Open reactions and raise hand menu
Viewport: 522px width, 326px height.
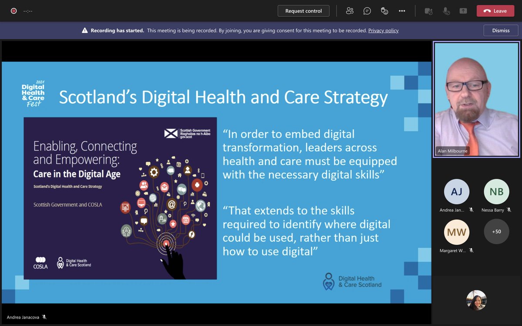(385, 11)
